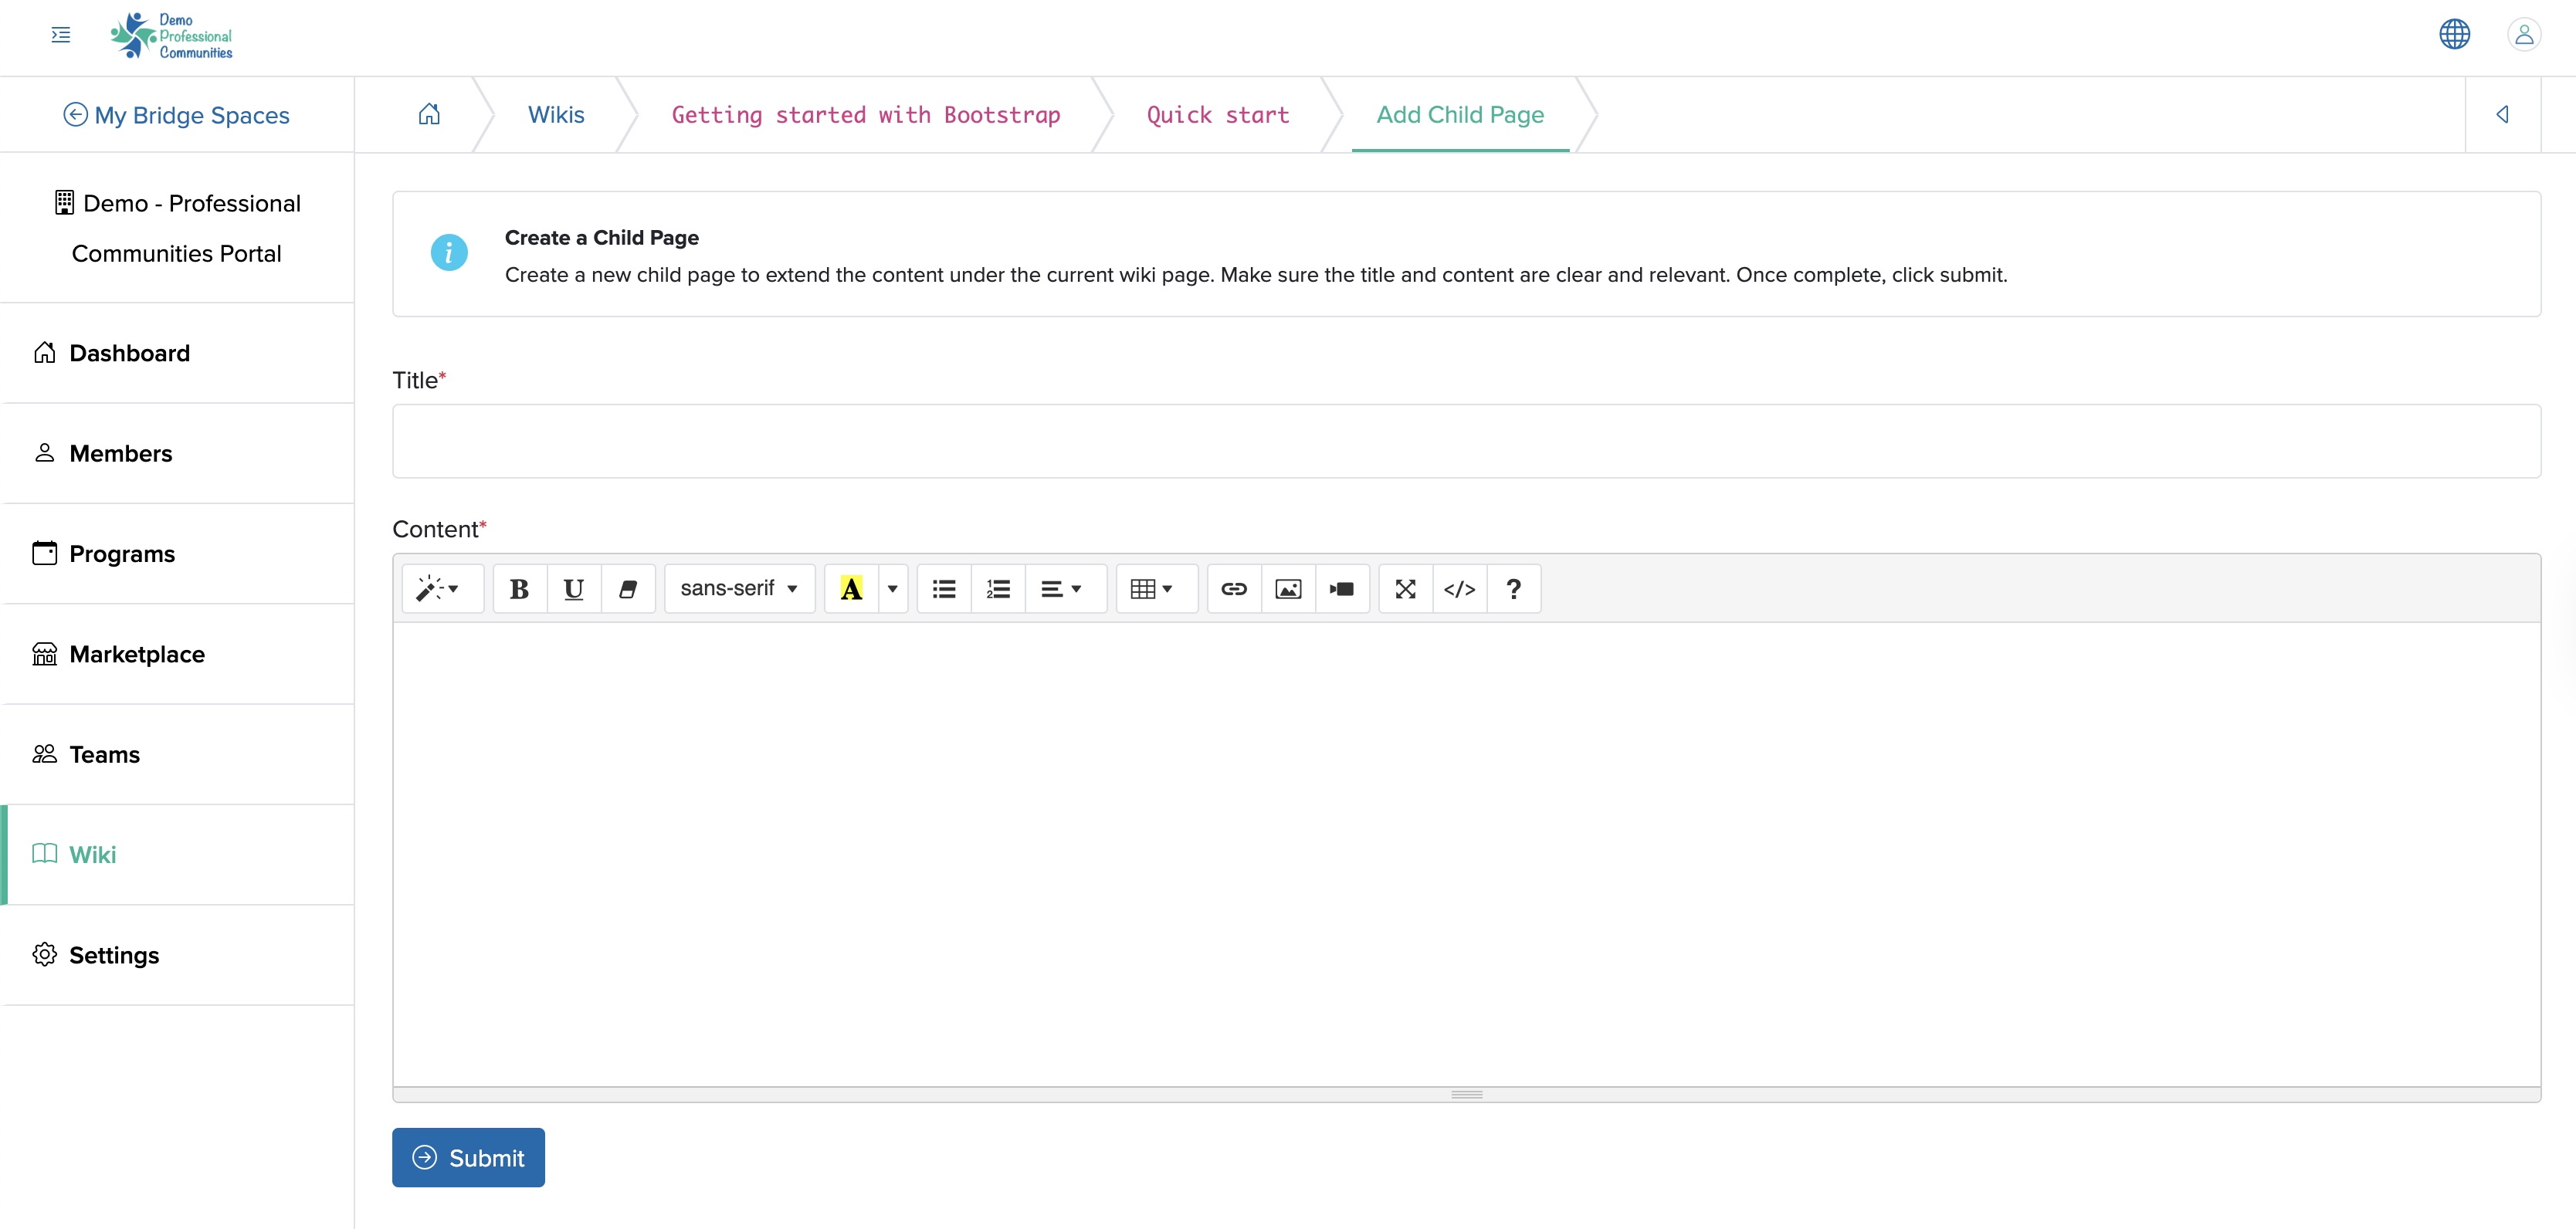2576x1229 pixels.
Task: Open Dashboard in sidebar
Action: pos(177,353)
